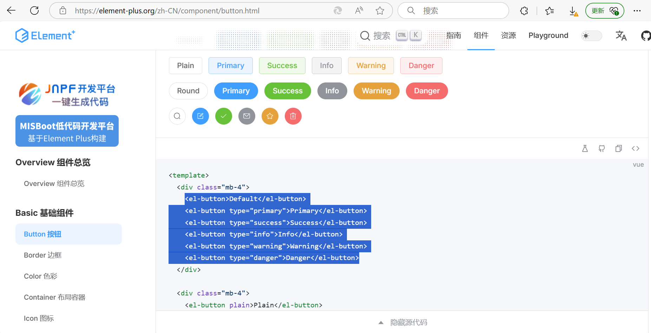Screen dimensions: 651x333
Task: Click the star yellow circular icon button
Action: (270, 116)
